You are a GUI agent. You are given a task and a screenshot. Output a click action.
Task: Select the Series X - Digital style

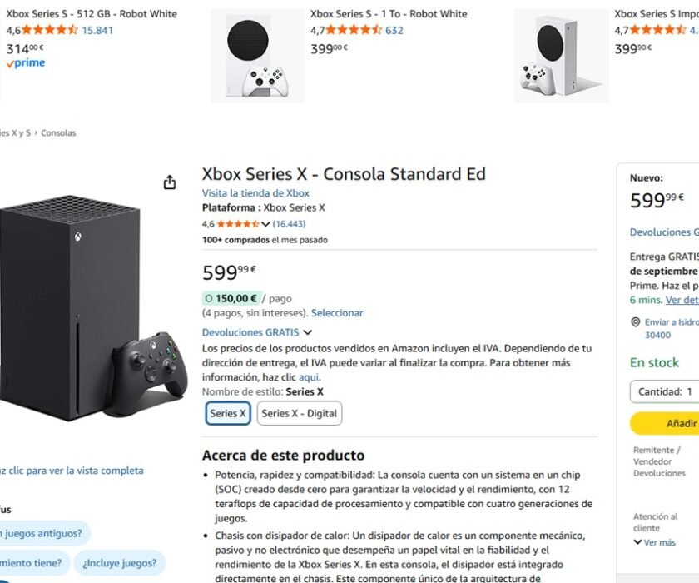click(x=300, y=413)
